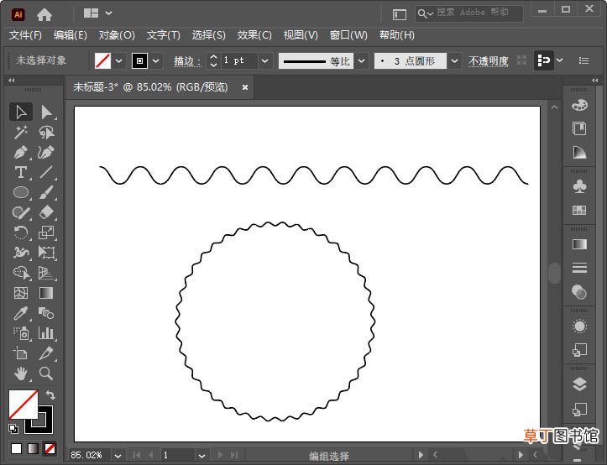Select the Lasso tool
This screenshot has width=607, height=465.
pos(46,133)
